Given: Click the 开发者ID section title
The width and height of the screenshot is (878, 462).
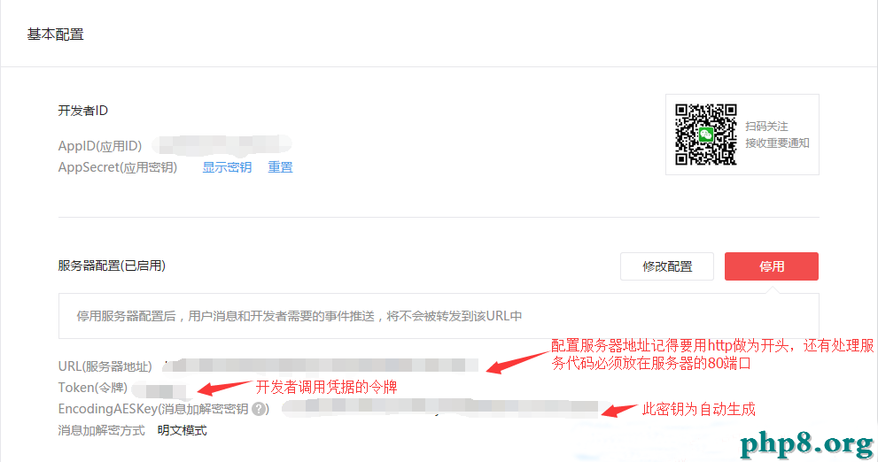Looking at the screenshot, I should (x=83, y=111).
